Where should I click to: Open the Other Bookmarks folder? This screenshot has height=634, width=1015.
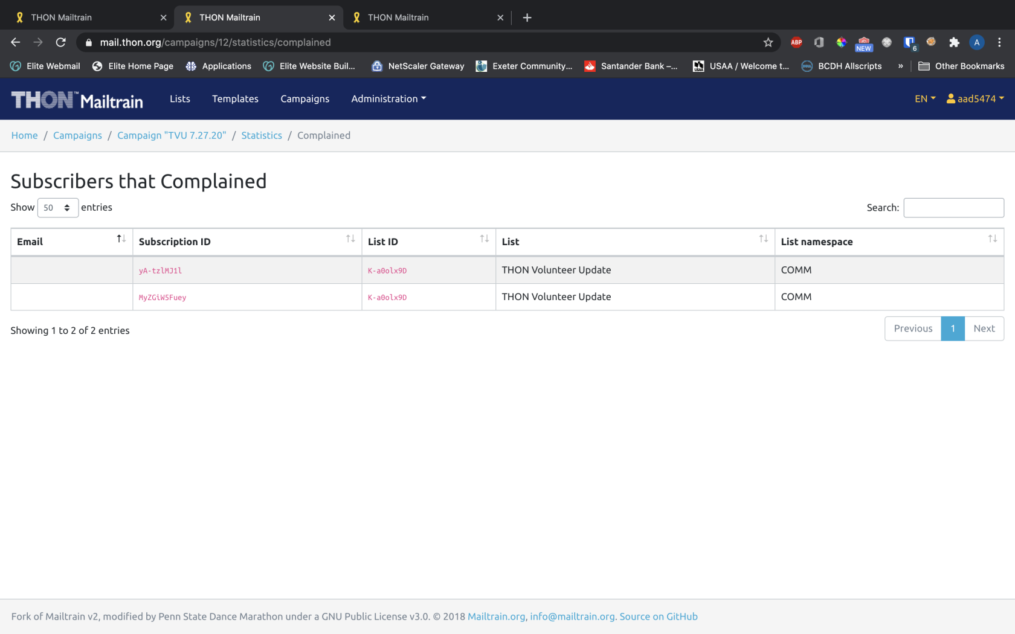click(961, 66)
